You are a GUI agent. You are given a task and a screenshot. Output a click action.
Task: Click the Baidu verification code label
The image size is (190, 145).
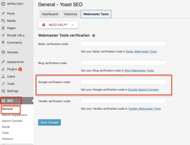click(x=53, y=44)
